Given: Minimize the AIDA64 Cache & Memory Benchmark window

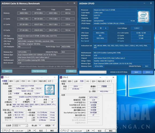Looking at the screenshot, I should [x=68, y=3].
